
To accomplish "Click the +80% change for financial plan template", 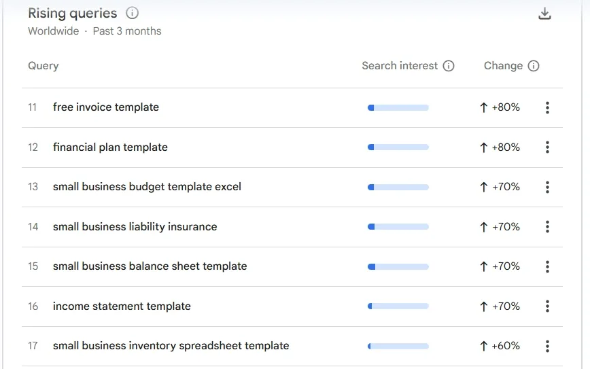I will pos(500,147).
